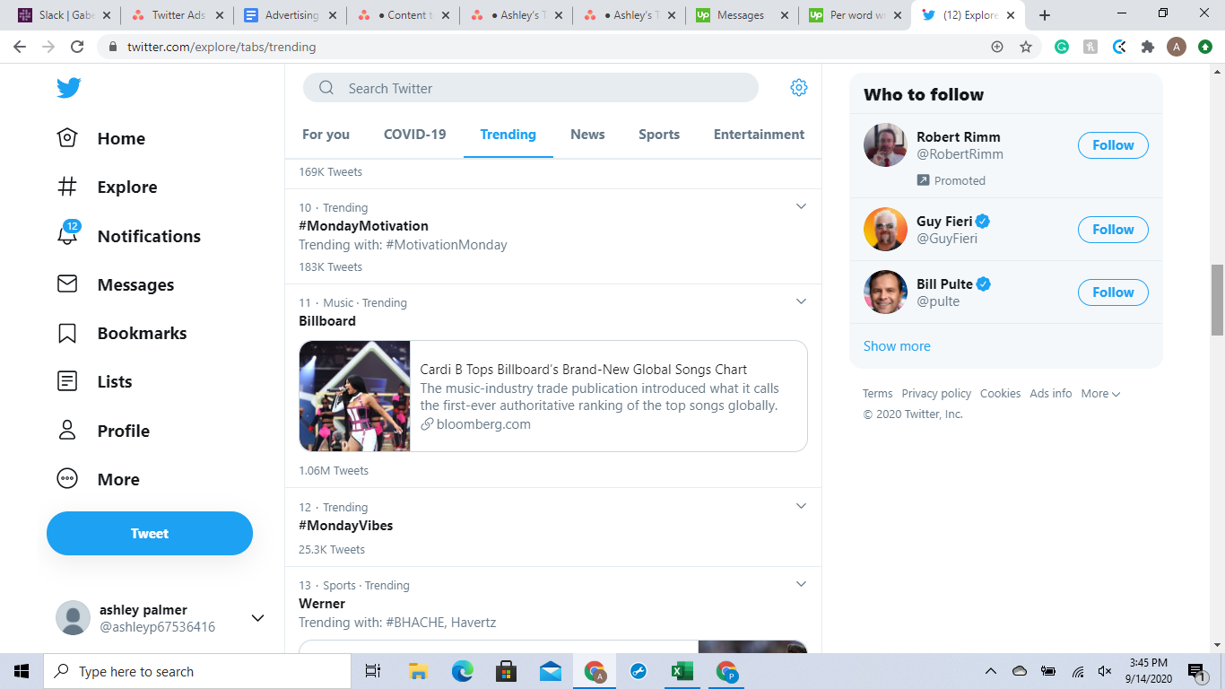This screenshot has width=1225, height=689.
Task: Follow Robert Rimm
Action: coord(1113,145)
